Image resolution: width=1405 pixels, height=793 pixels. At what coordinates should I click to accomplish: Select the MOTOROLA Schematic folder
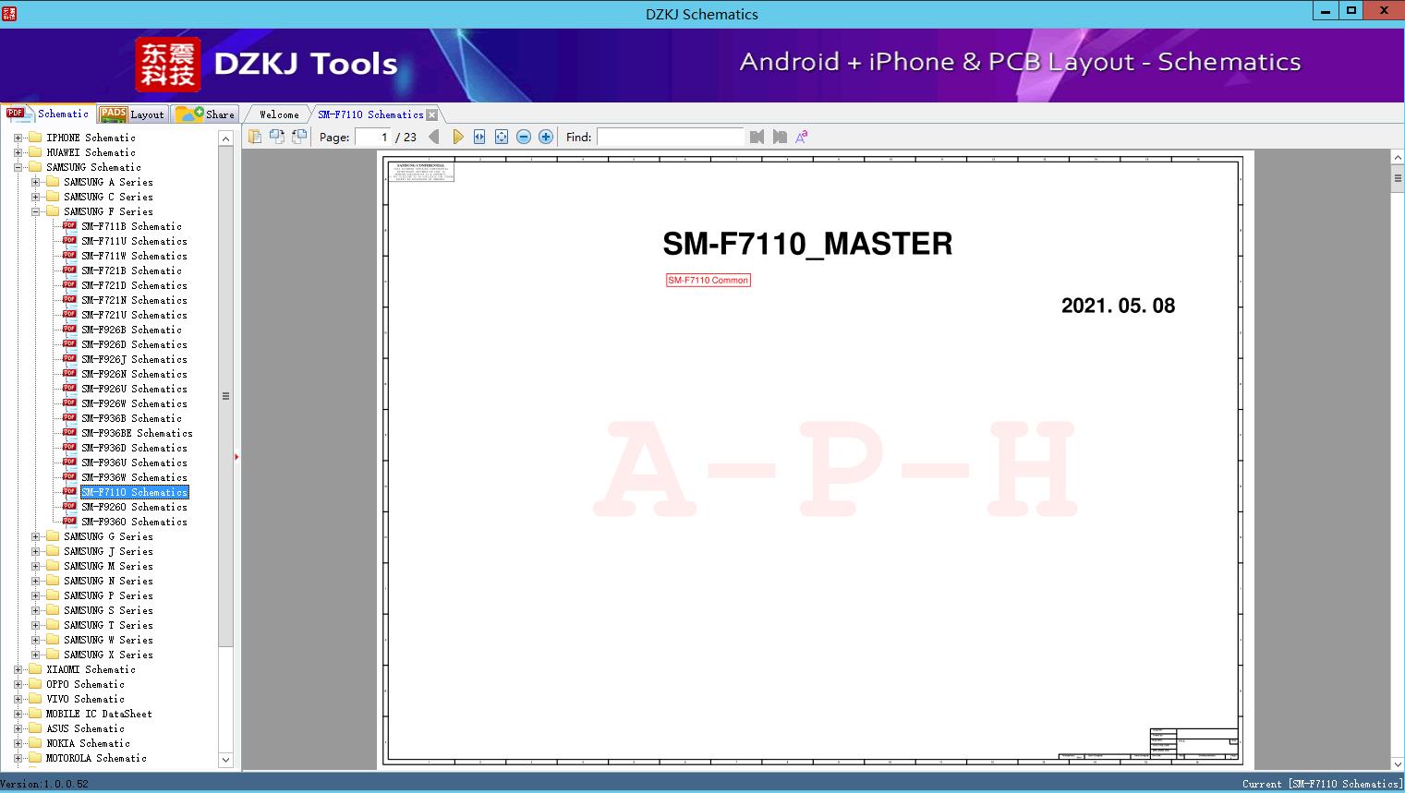tap(96, 758)
